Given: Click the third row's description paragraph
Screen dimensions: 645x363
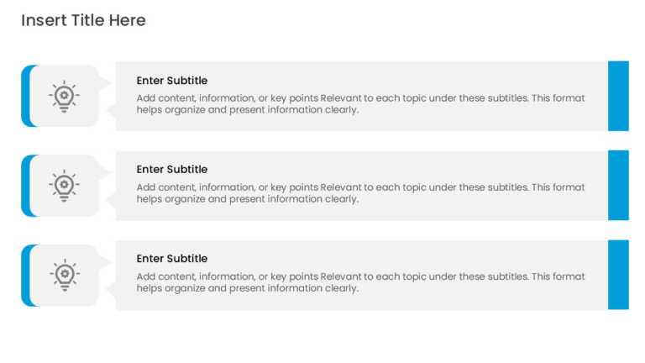Looking at the screenshot, I should tap(360, 282).
